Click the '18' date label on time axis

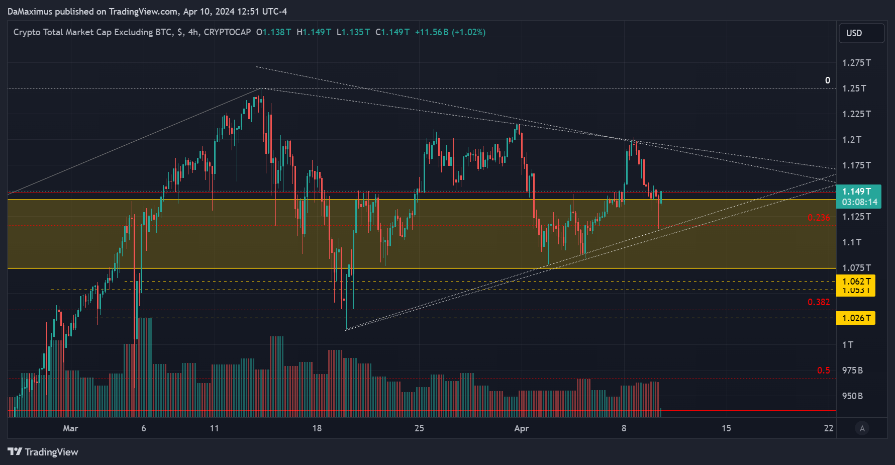coord(317,428)
